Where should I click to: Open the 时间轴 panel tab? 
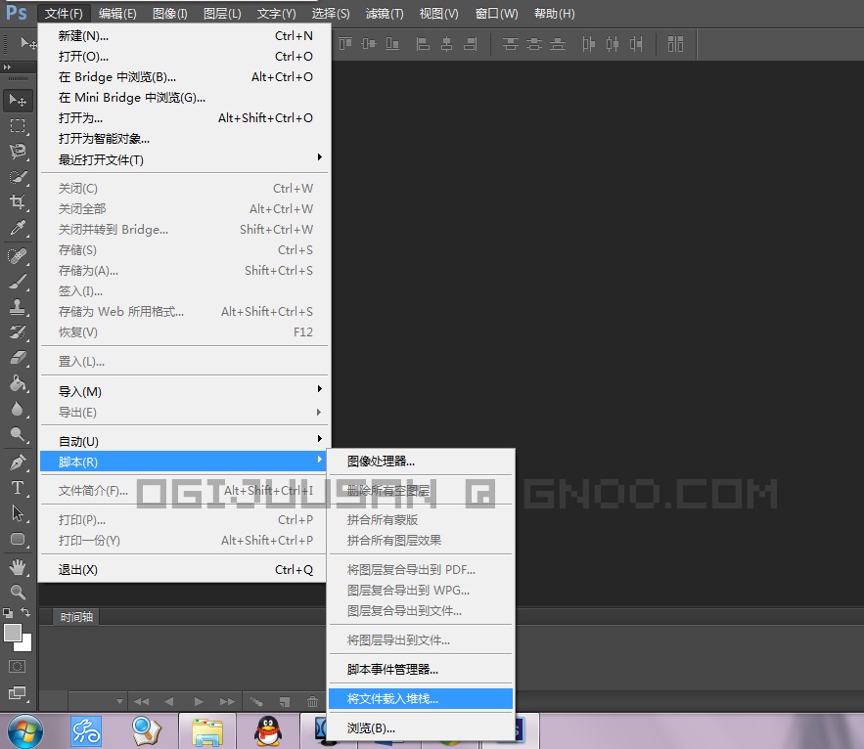point(76,617)
